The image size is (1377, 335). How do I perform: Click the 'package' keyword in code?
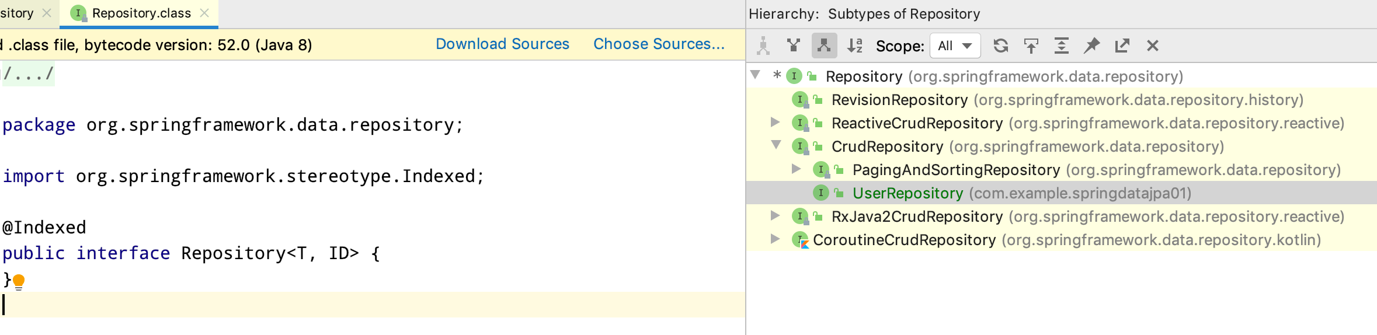(x=39, y=125)
